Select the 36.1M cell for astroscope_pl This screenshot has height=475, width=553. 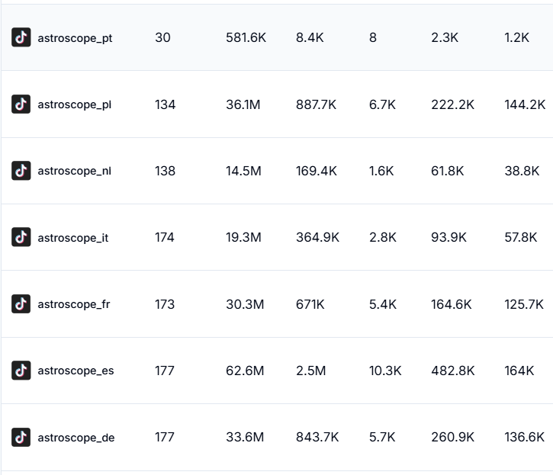click(243, 104)
